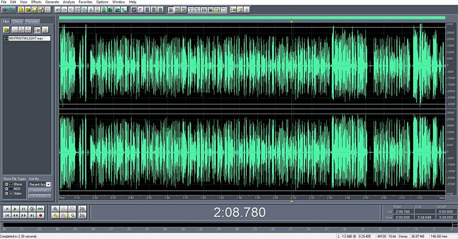The width and height of the screenshot is (458, 239).
Task: Click the scissors Cut toolbar icon
Action: point(91,10)
